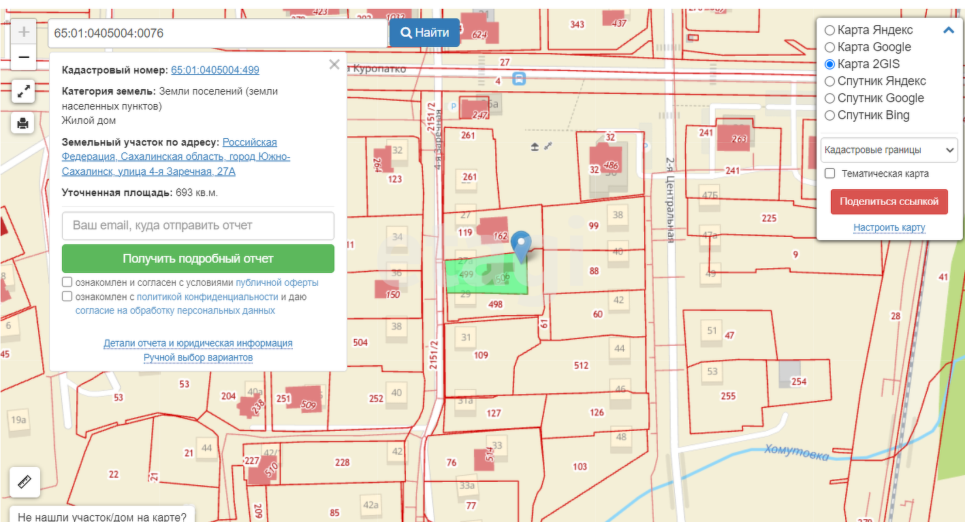Close the parcel info panel
Image resolution: width=965 pixels, height=522 pixels.
[x=334, y=65]
